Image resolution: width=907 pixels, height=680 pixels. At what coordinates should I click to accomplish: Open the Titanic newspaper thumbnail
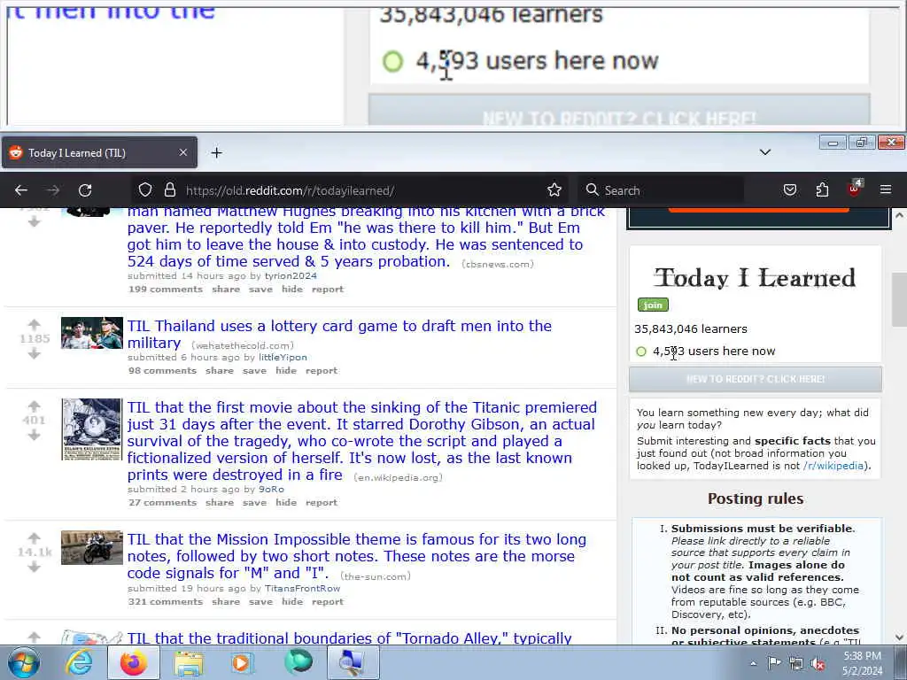pyautogui.click(x=92, y=429)
